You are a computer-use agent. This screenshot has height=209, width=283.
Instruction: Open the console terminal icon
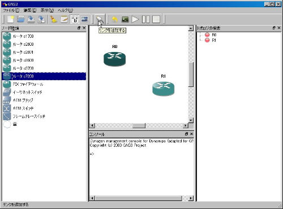coord(125,19)
